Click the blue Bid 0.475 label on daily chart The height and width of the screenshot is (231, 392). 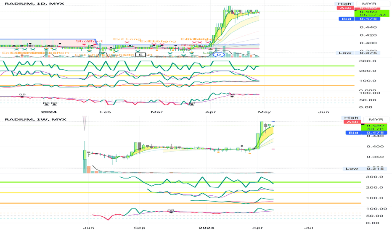[360, 19]
